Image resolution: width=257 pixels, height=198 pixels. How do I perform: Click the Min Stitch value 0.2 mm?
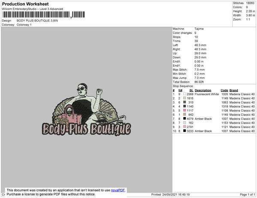[200, 74]
